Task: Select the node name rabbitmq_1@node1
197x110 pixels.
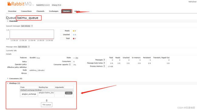Action: (x=37, y=70)
